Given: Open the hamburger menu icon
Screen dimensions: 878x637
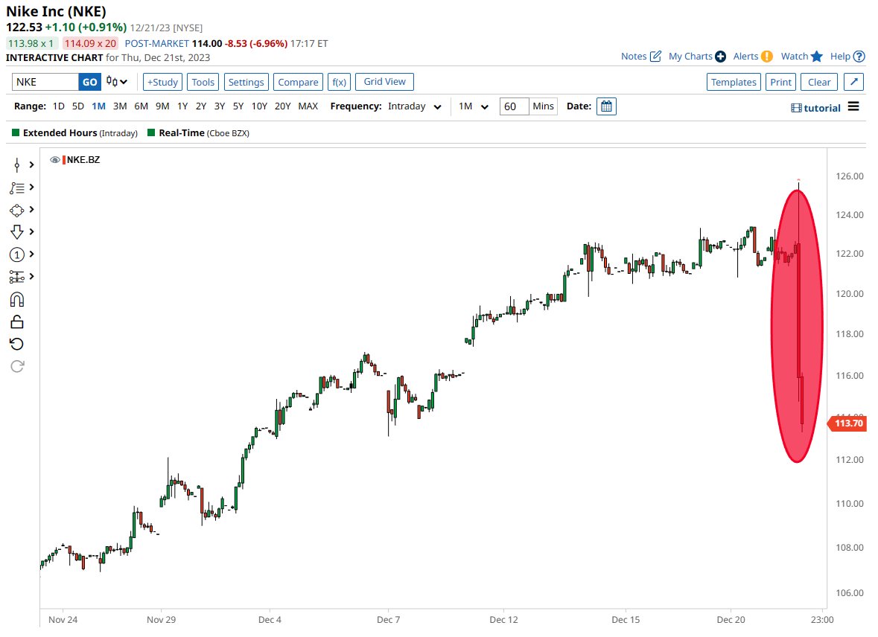Looking at the screenshot, I should (853, 106).
